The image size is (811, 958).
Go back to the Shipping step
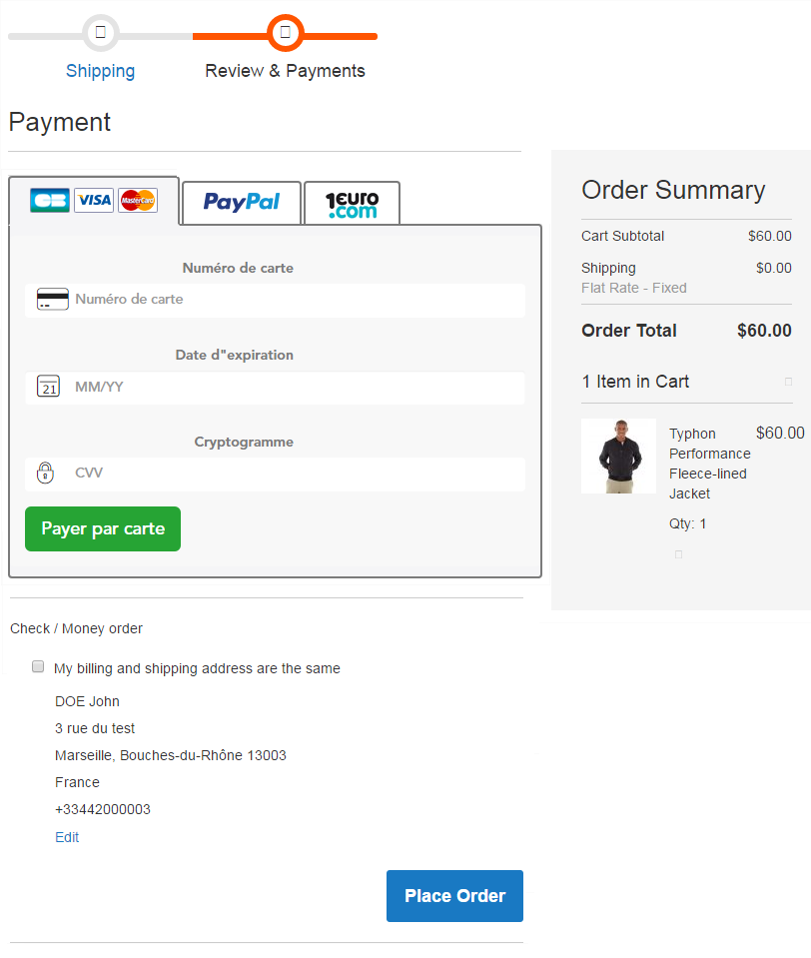[x=100, y=71]
